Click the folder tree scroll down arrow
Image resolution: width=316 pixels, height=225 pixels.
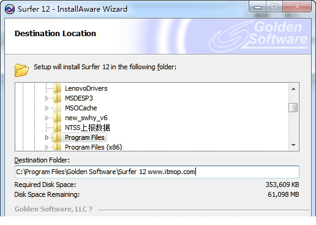click(293, 145)
